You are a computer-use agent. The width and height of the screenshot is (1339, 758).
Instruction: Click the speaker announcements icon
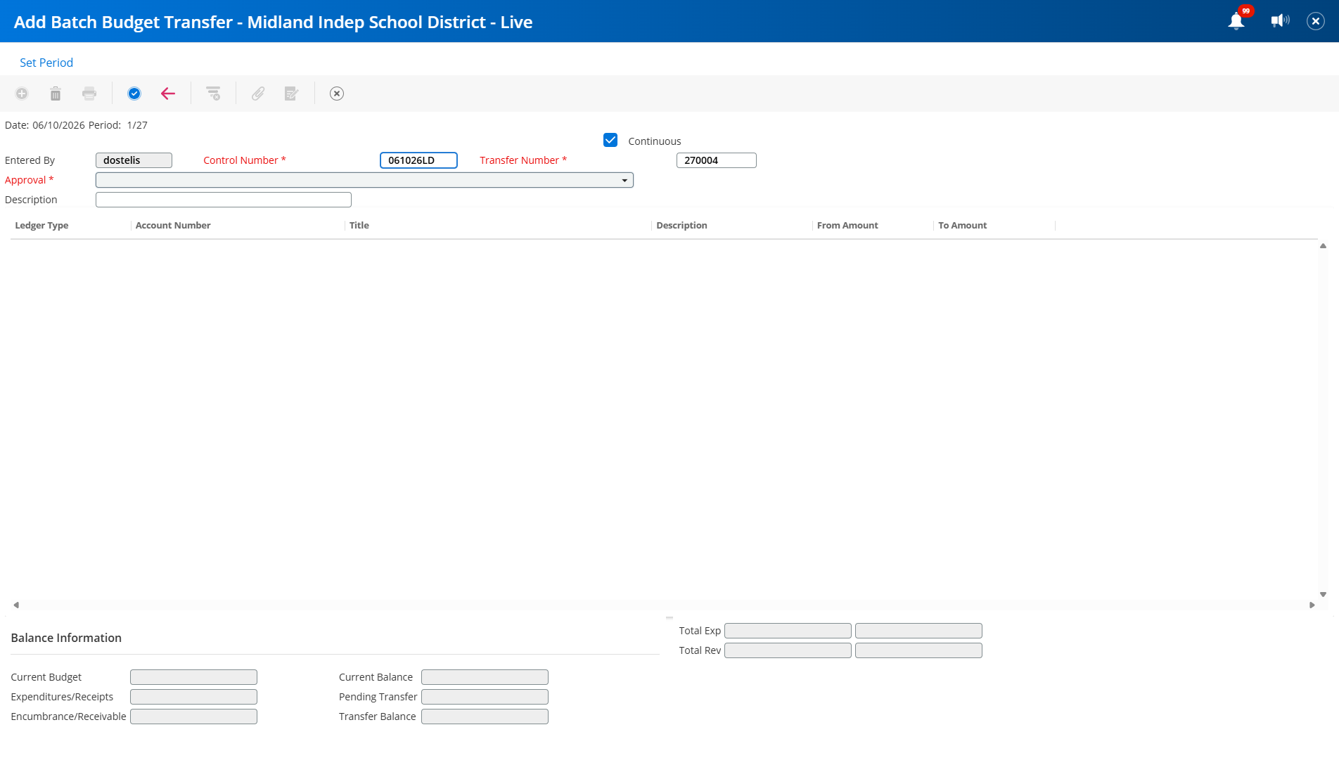(1280, 21)
